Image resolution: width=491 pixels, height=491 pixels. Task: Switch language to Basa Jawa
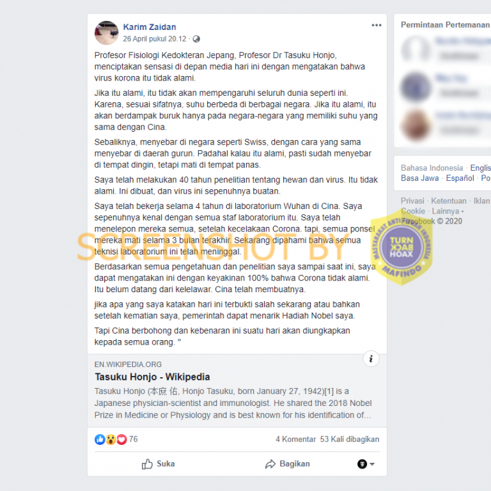click(419, 178)
